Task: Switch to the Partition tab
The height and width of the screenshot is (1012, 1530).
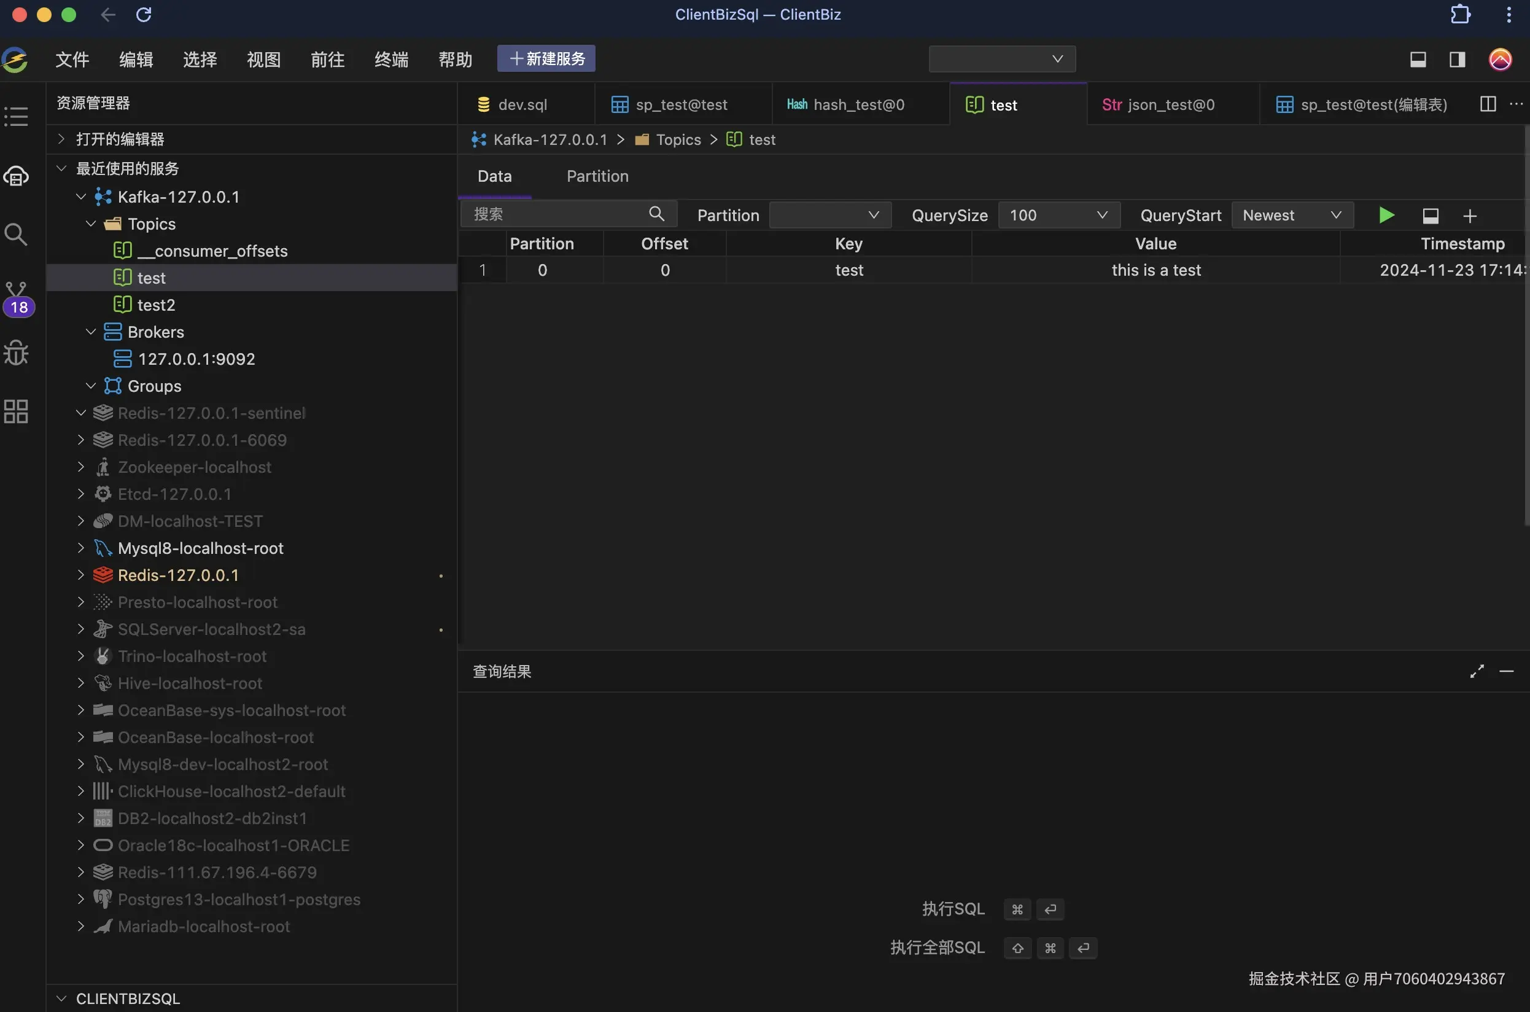Action: coord(597,176)
